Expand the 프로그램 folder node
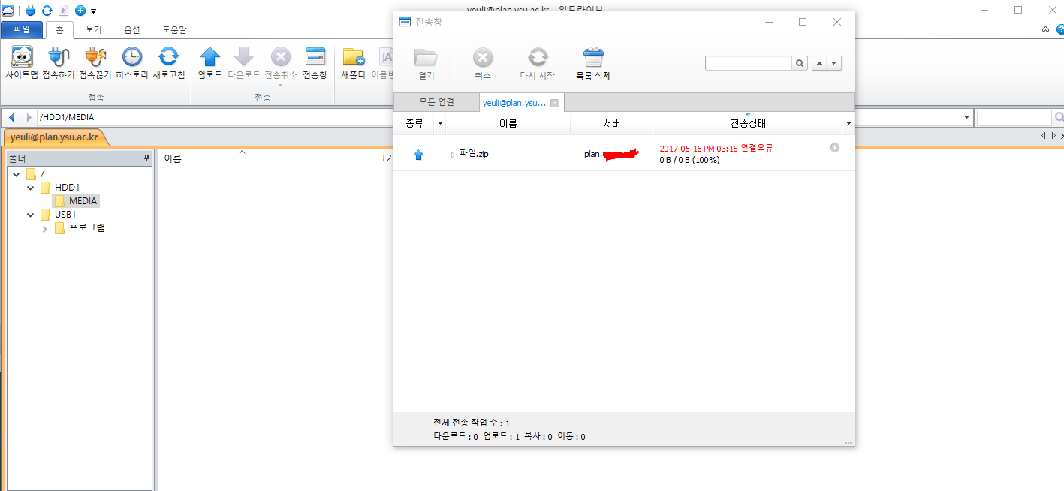Screen dimensions: 1064x491 click(x=45, y=228)
